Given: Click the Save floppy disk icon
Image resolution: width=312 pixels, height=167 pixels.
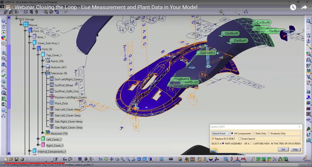Looking at the screenshot, I should tap(17, 159).
